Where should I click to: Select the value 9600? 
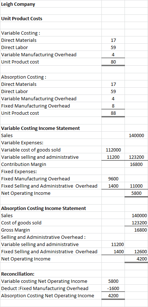[113, 179]
